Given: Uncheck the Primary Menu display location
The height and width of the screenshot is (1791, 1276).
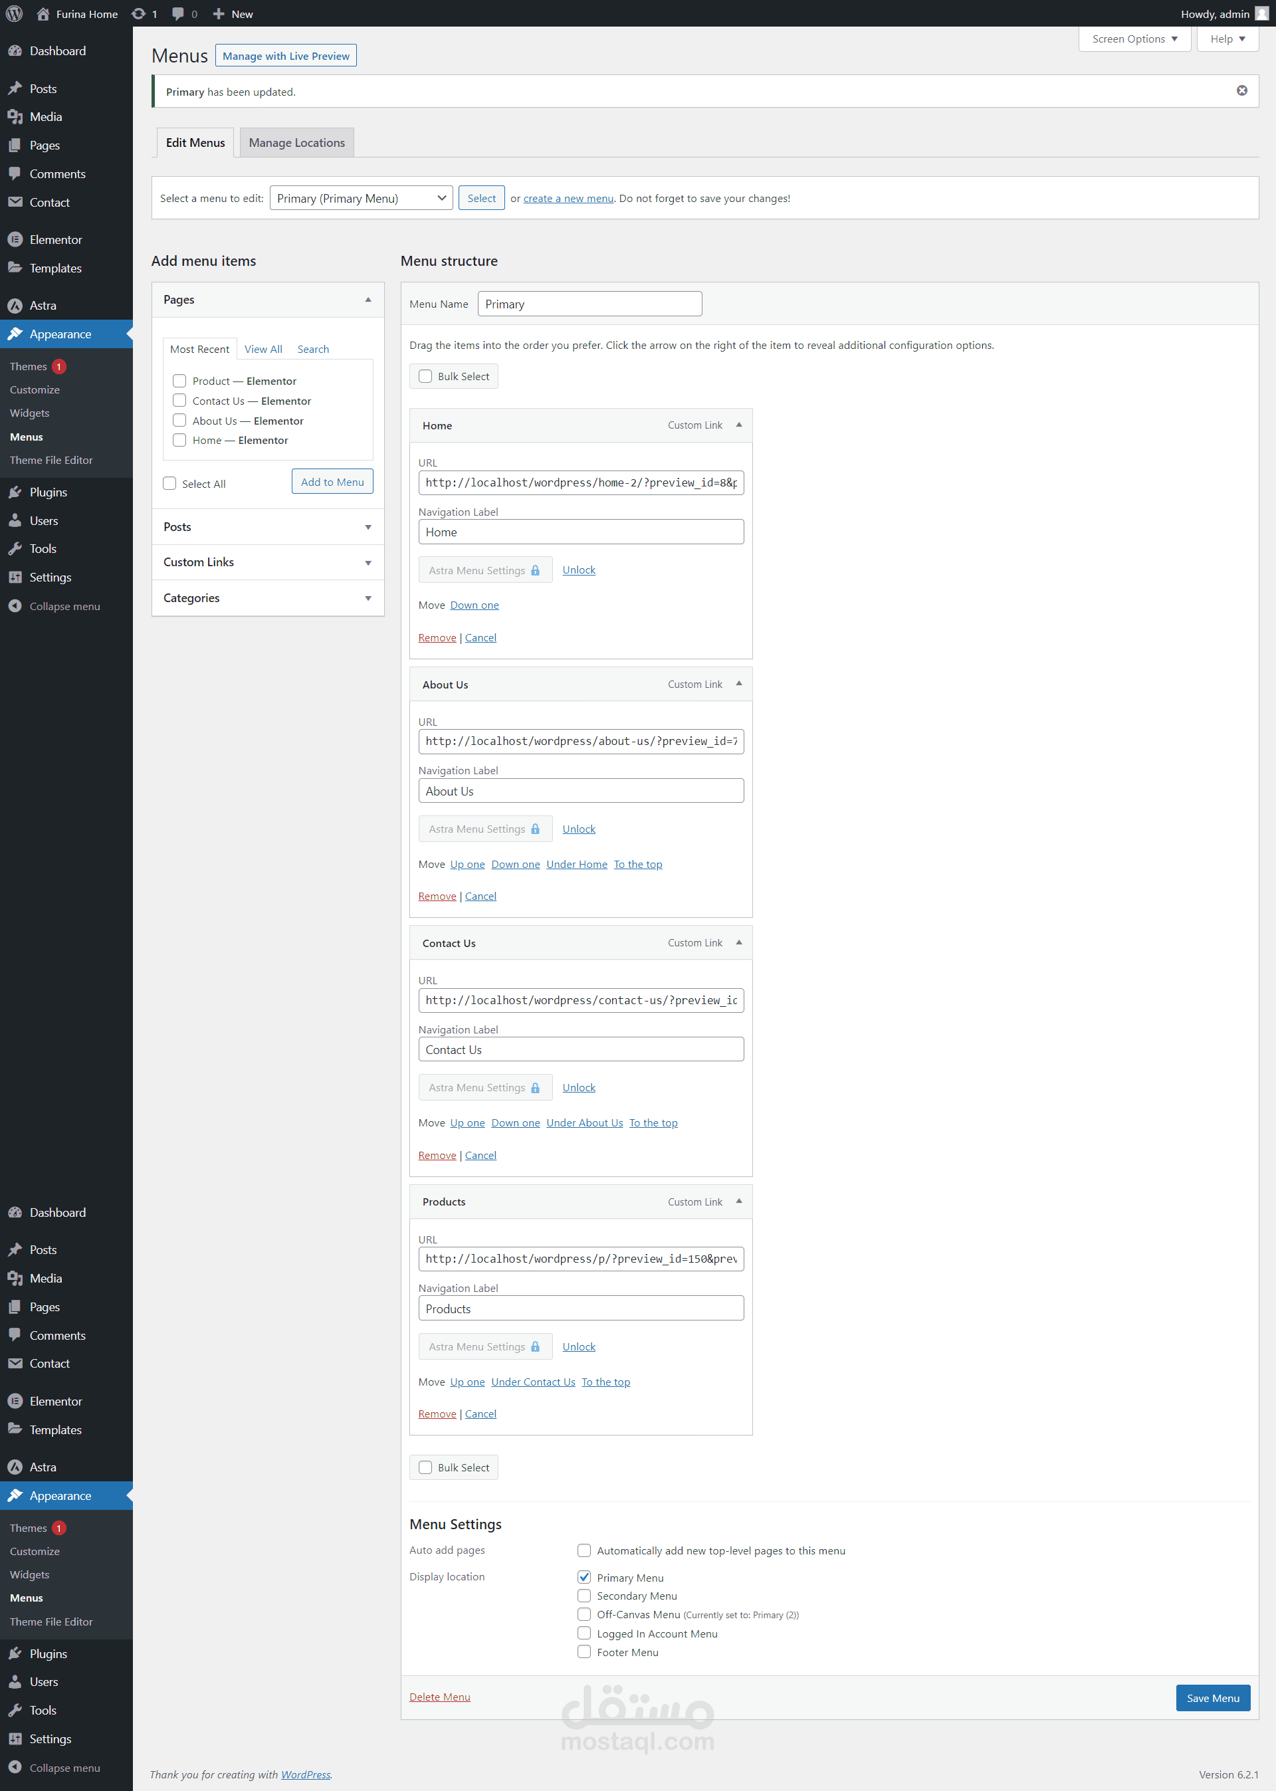Looking at the screenshot, I should point(584,1576).
